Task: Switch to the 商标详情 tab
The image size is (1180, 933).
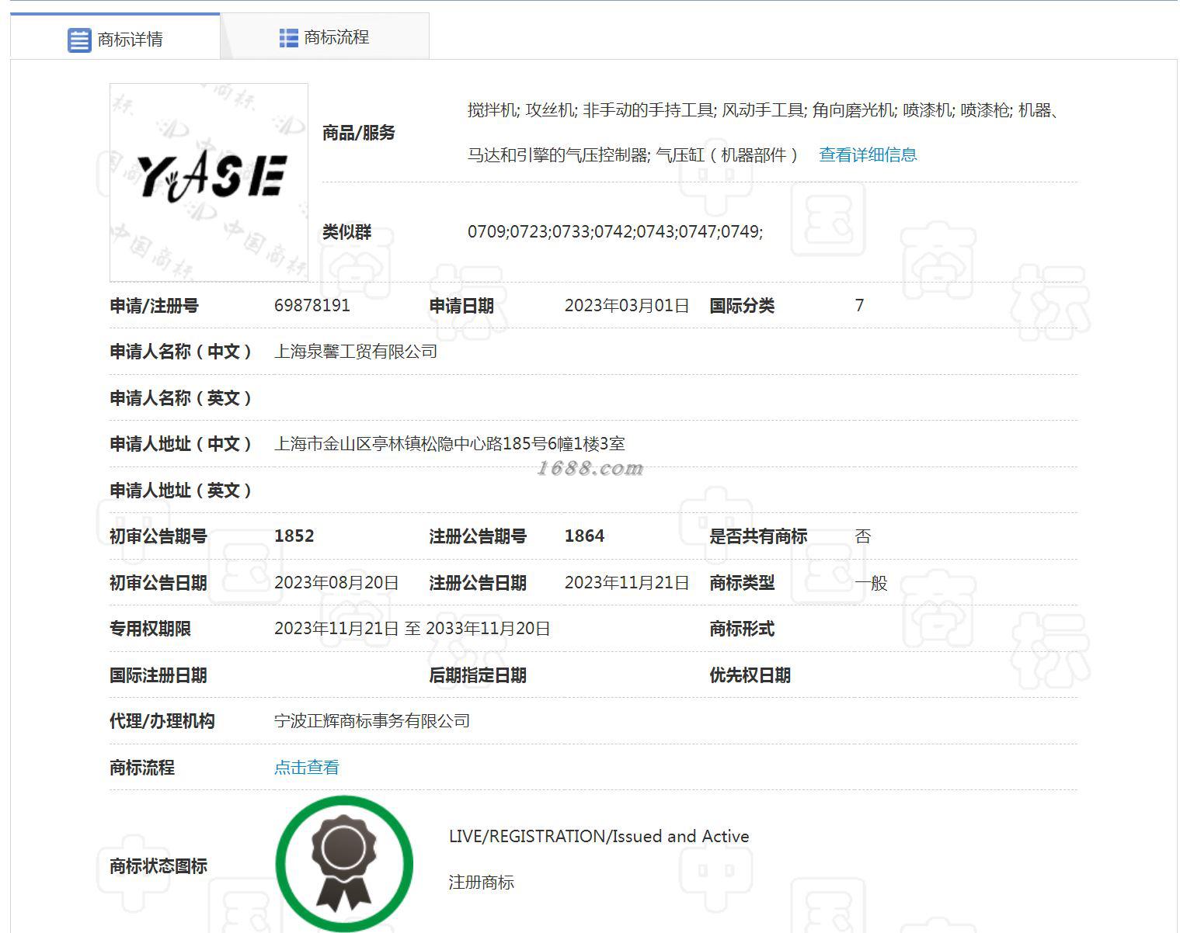Action: (115, 38)
